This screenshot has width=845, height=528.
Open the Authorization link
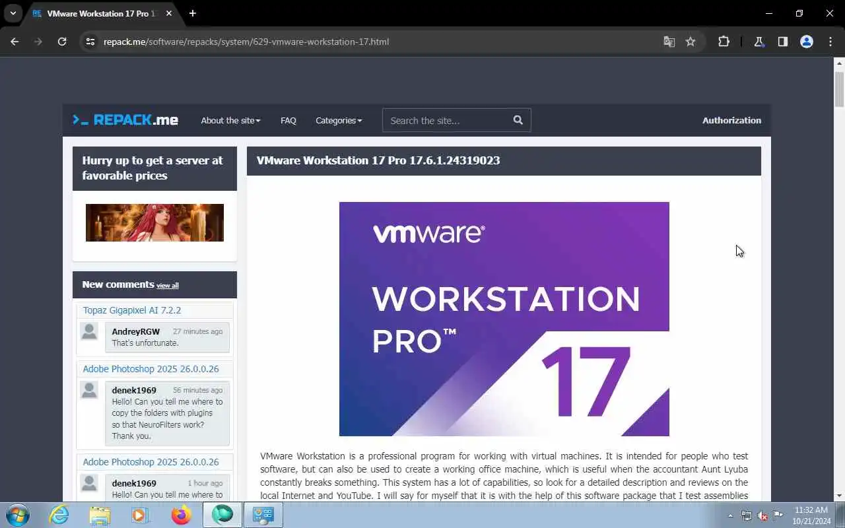tap(731, 120)
